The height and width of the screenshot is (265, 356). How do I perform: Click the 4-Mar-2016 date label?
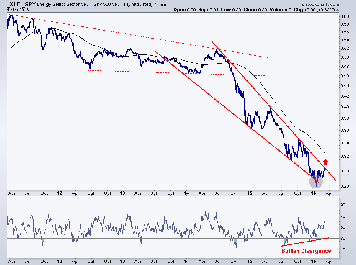(14, 9)
